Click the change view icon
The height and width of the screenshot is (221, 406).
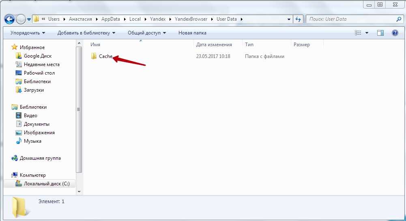358,33
